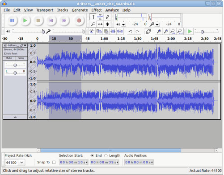224x175 pixels.
Task: Select the Multi-Tool (asterisk) mode
Action: 107,24
